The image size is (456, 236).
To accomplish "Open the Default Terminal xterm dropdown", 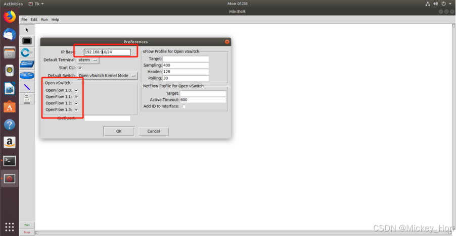I will (88, 60).
